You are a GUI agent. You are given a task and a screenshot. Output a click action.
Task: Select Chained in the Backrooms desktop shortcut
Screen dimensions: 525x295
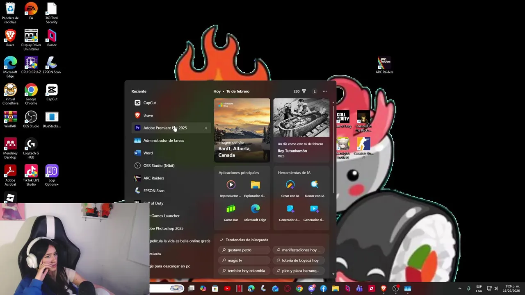[x=363, y=121]
